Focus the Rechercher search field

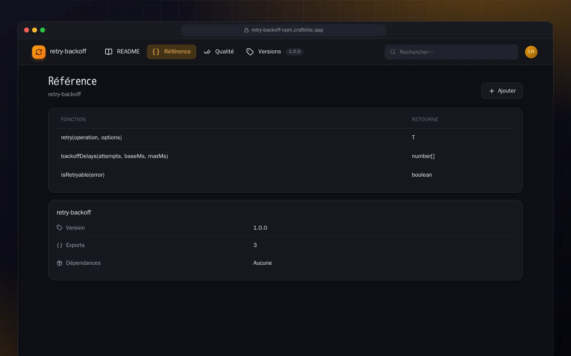(451, 52)
